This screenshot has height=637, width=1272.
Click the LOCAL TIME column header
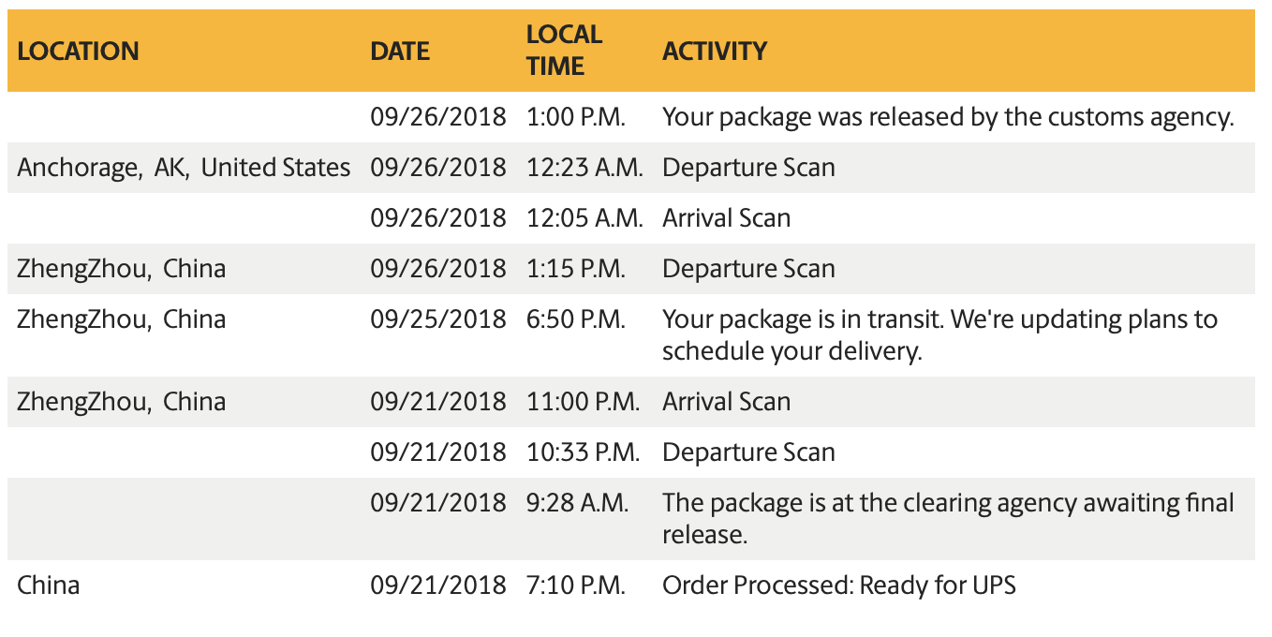coord(564,51)
